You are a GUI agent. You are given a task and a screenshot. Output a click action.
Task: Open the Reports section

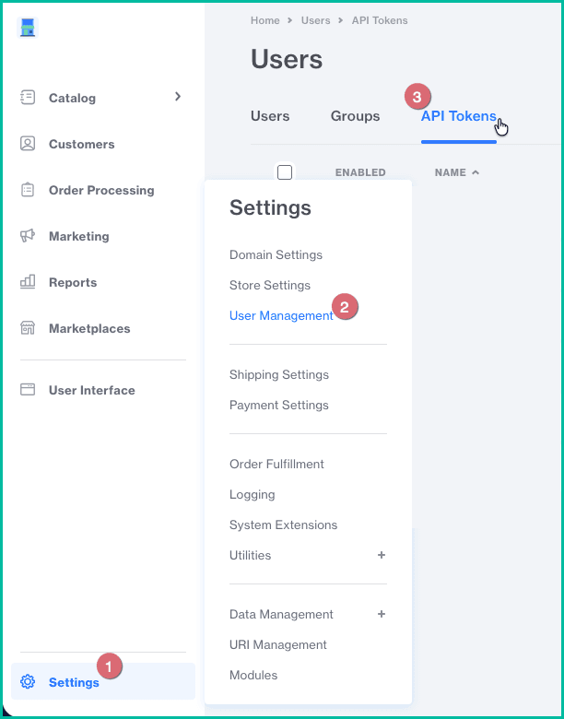click(x=73, y=282)
